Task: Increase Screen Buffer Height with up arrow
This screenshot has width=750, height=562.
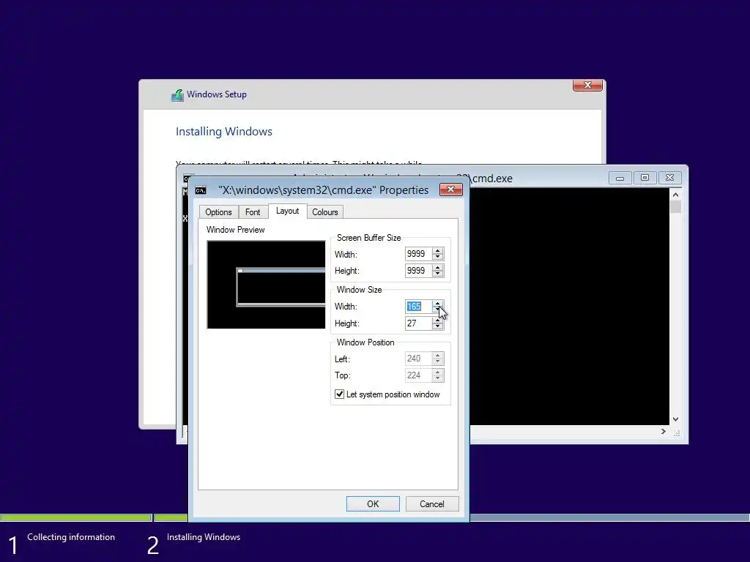Action: coord(438,267)
